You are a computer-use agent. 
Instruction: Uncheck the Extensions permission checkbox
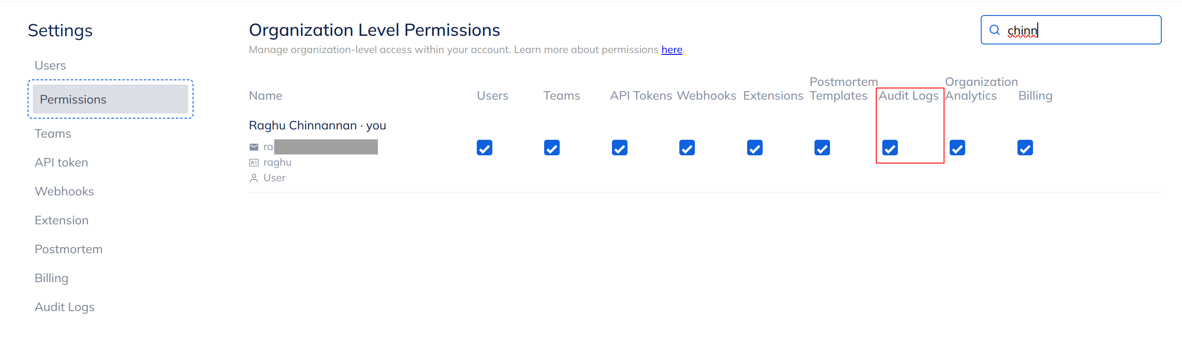click(x=754, y=148)
